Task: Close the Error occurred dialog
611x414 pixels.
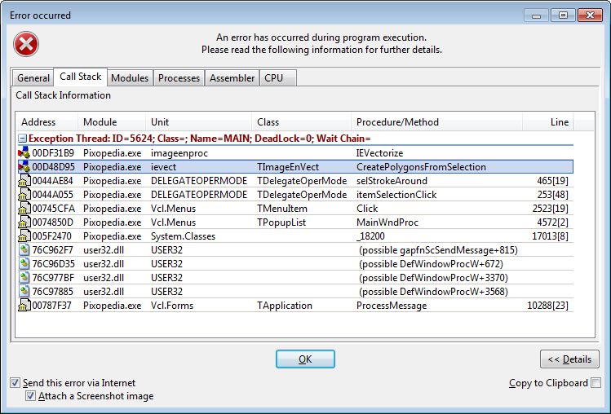Action: coord(590,15)
